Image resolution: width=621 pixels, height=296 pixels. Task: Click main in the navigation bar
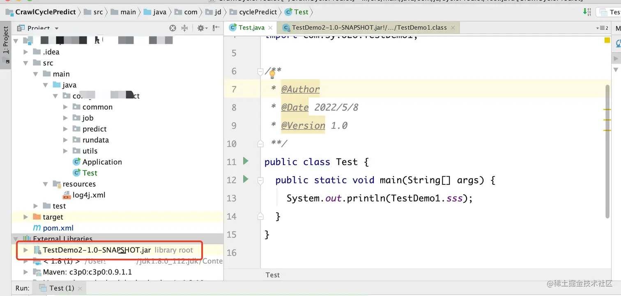123,12
